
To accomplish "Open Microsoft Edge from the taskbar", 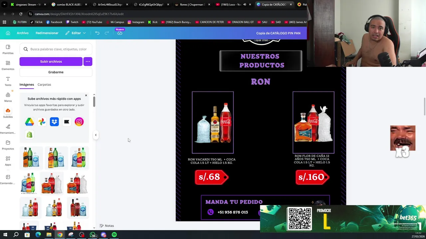I will [x=38, y=235].
